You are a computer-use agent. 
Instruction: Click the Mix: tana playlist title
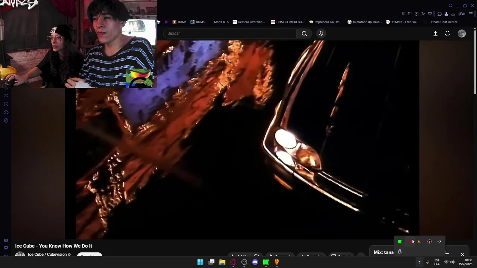[383, 252]
